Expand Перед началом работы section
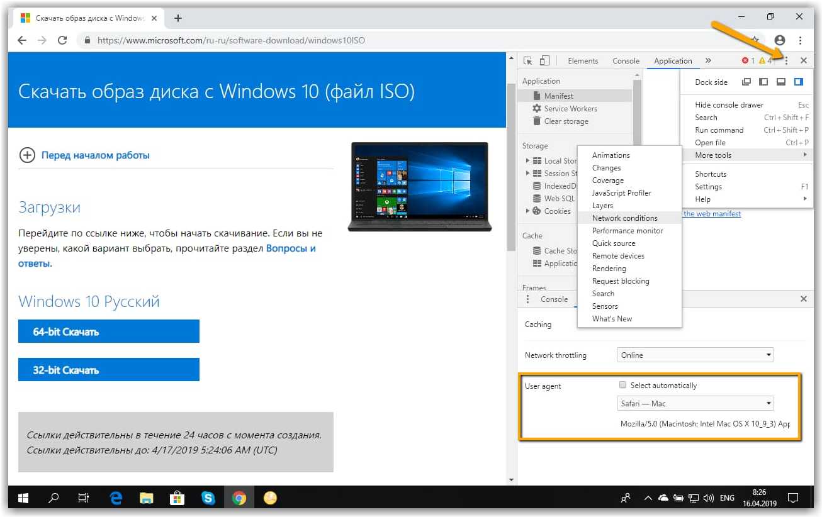 (85, 155)
